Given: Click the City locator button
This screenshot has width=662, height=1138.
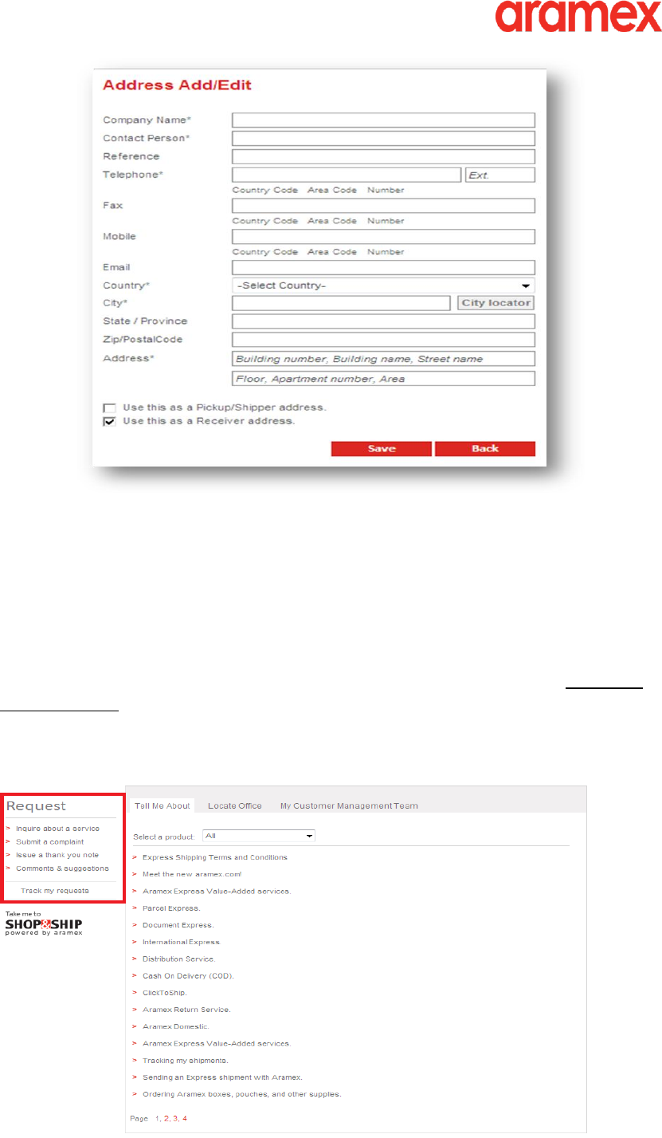Looking at the screenshot, I should pyautogui.click(x=496, y=303).
